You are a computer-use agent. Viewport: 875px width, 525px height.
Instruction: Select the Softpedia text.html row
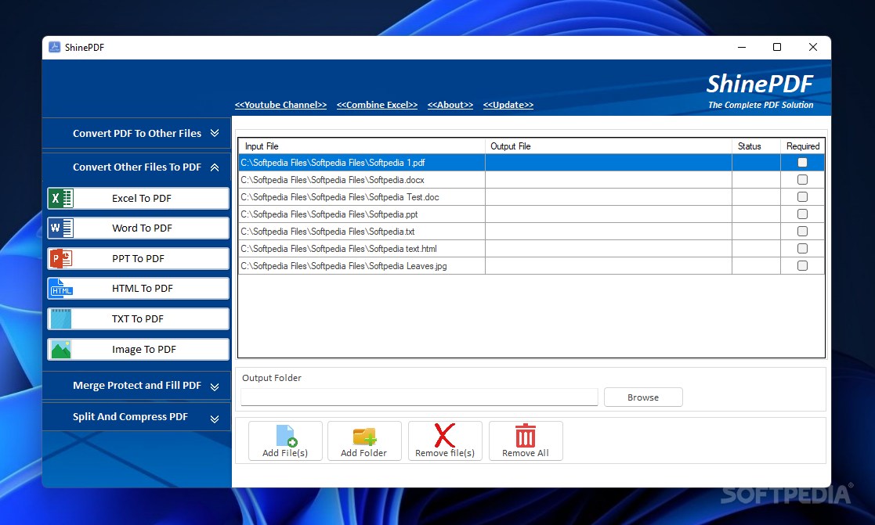pos(531,249)
